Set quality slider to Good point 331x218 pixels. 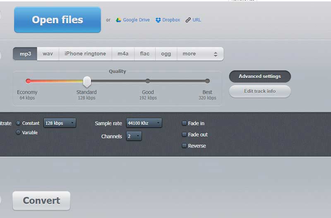(148, 81)
